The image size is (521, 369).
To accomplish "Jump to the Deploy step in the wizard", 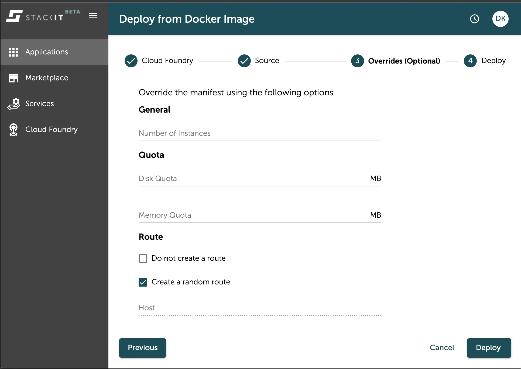I will tap(470, 61).
